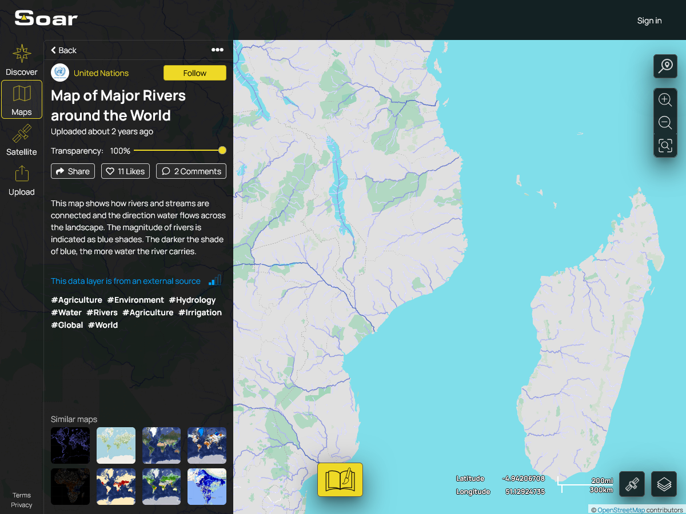
Task: Follow the United Nations profile
Action: pos(194,73)
